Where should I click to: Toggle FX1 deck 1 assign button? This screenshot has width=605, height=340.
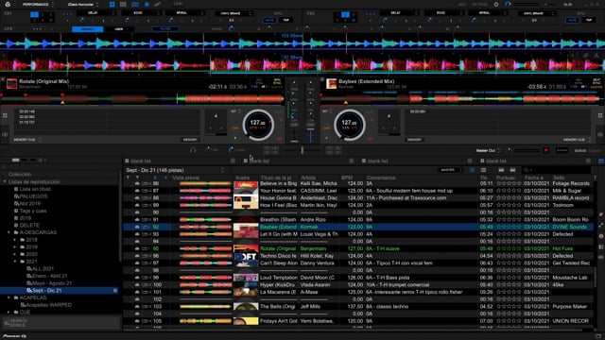34,14
